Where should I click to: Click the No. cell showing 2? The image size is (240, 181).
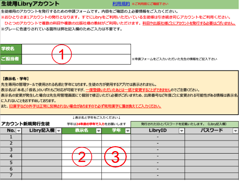click(x=11, y=143)
